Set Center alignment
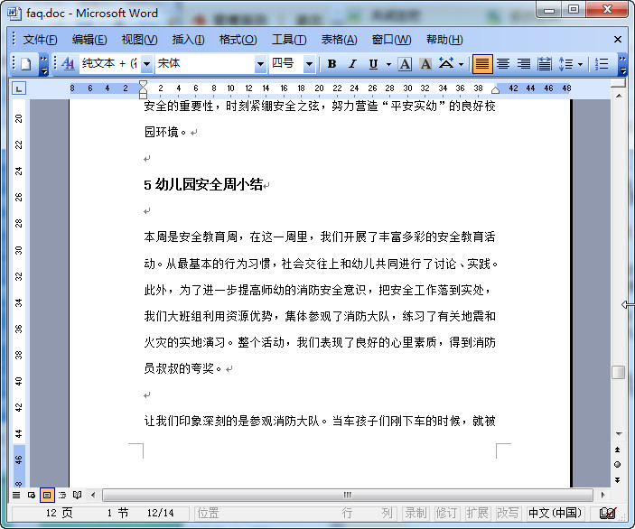Screen dimensions: 635x529 point(503,64)
